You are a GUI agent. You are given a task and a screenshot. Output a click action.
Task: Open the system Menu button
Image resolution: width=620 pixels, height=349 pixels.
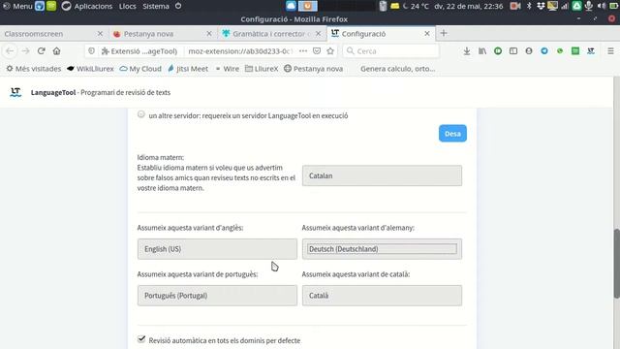coord(17,6)
